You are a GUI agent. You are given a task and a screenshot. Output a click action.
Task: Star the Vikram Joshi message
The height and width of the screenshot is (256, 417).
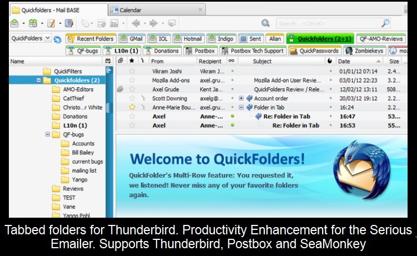click(x=132, y=71)
